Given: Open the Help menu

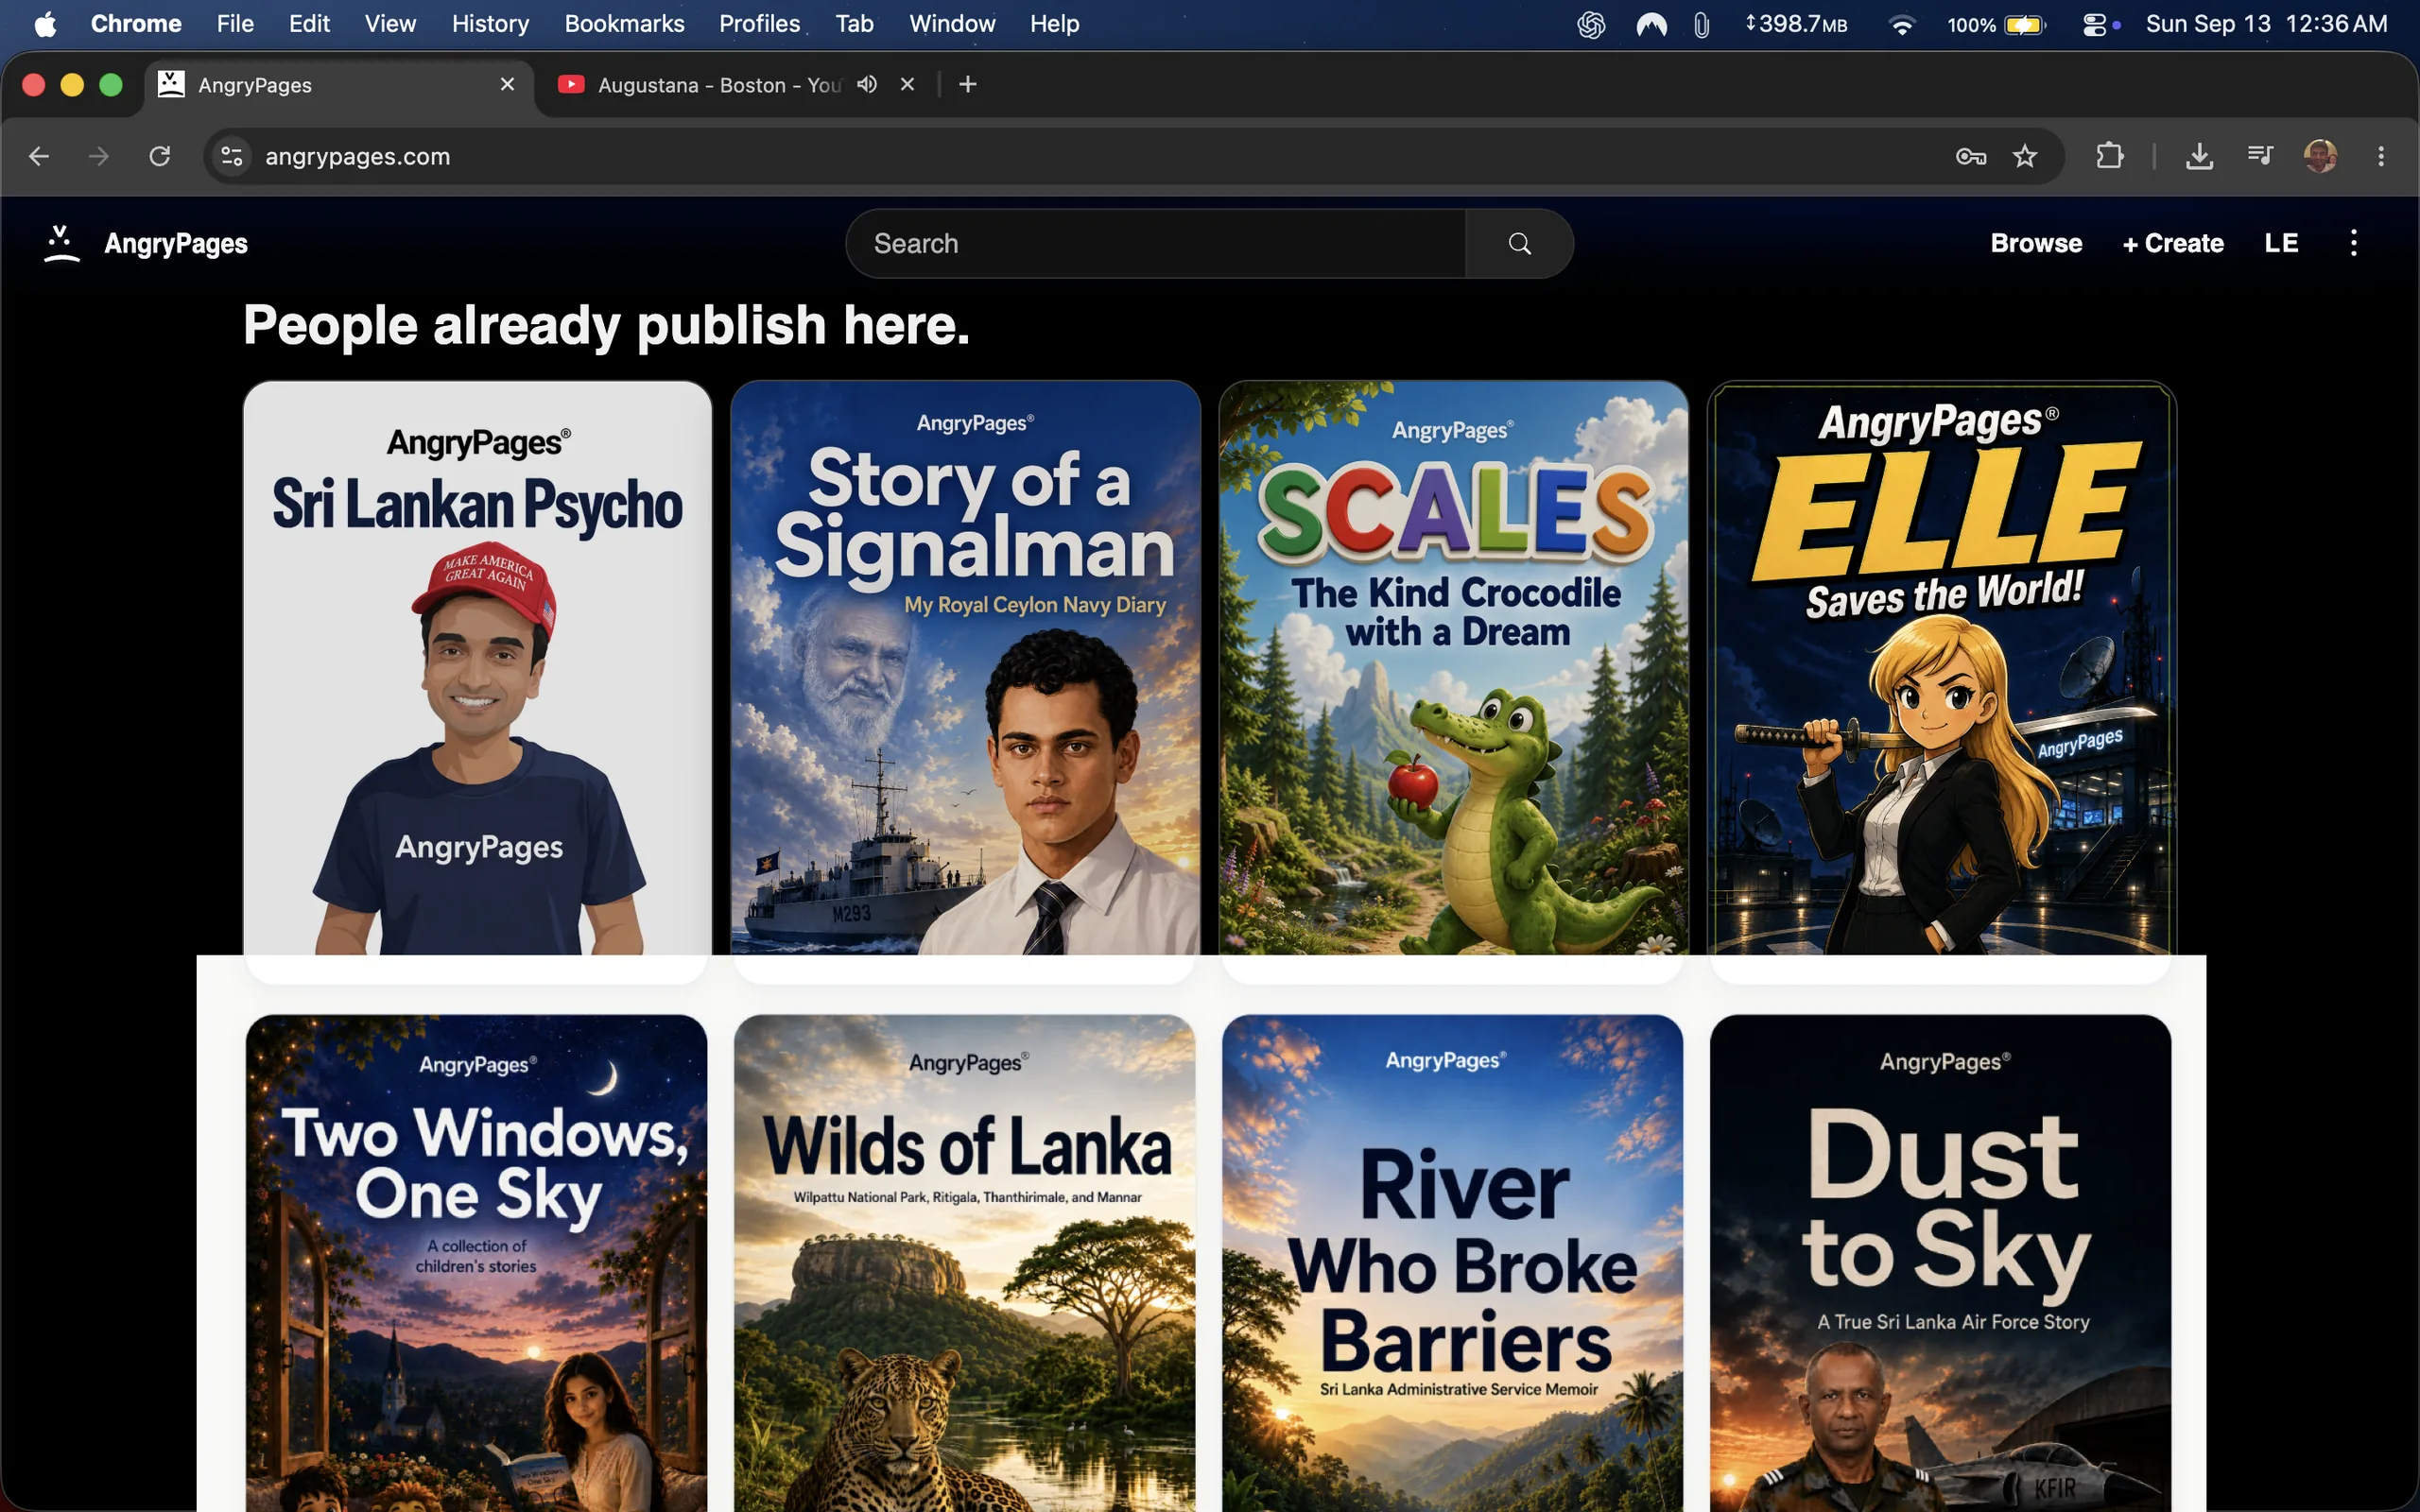Looking at the screenshot, I should 1054,24.
